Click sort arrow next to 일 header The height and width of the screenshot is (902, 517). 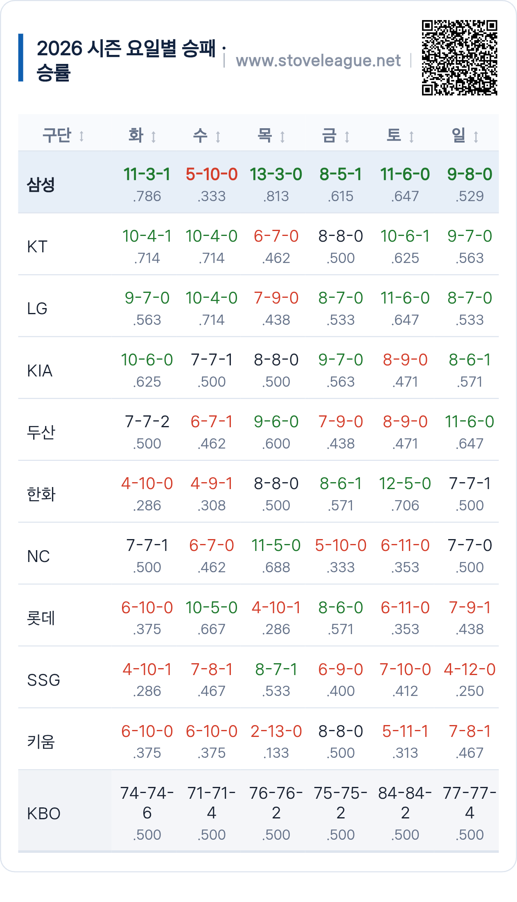pos(476,136)
